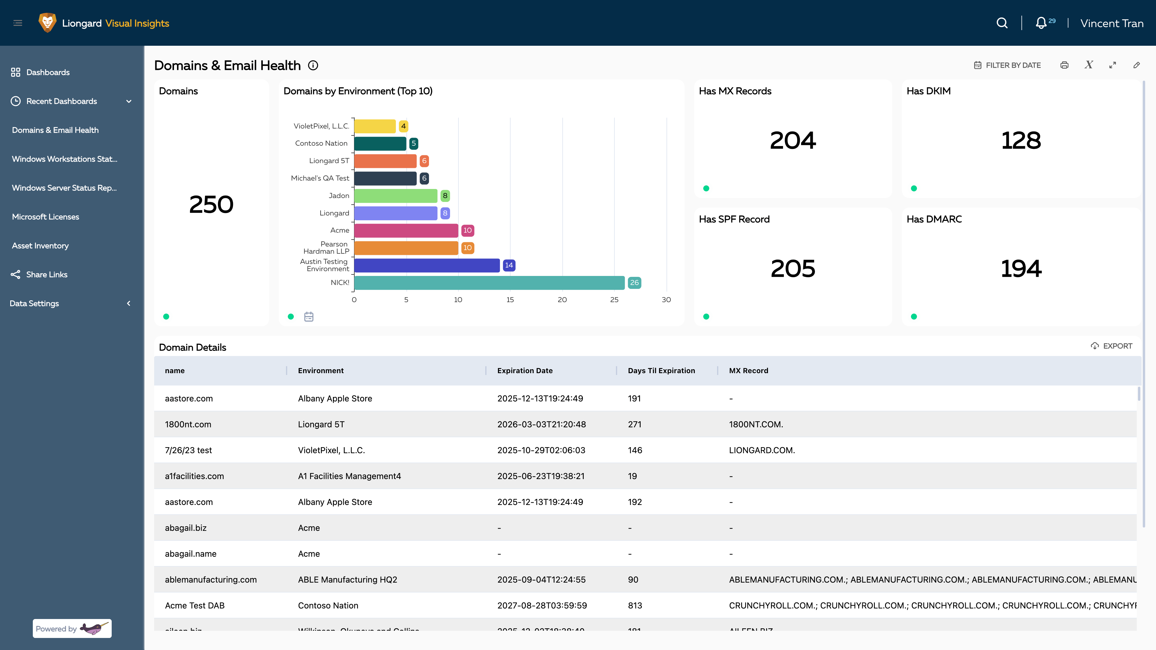
Task: Click the search magnifier icon
Action: tap(1002, 23)
